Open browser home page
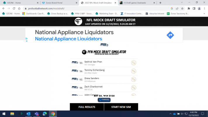This screenshot has width=208, height=117. (19, 8)
